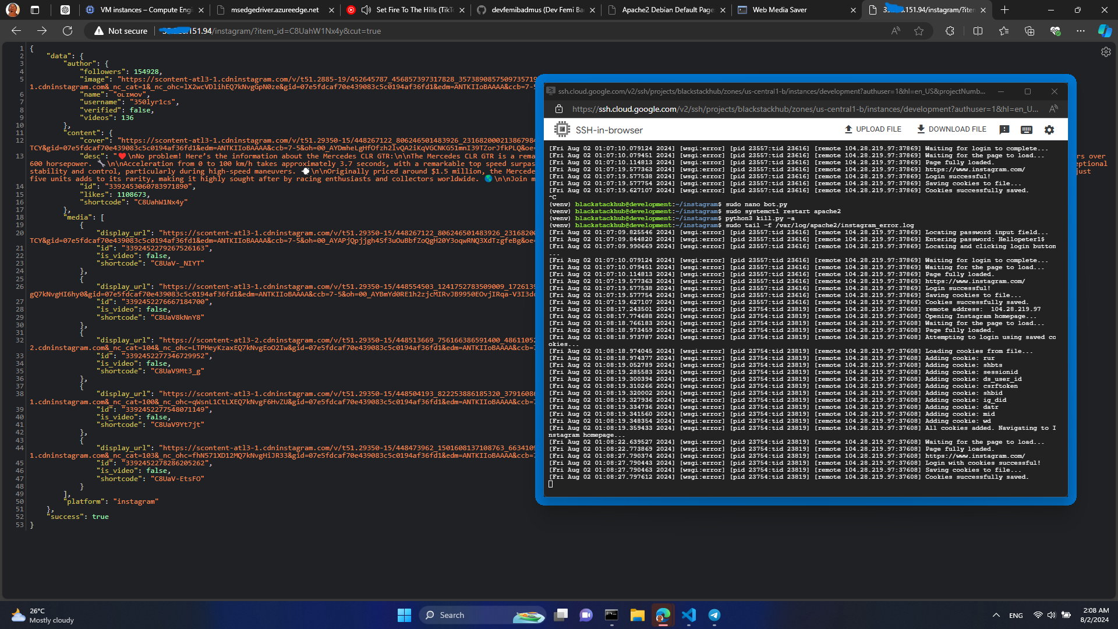
Task: Click the SSH send feedback icon
Action: (1004, 130)
